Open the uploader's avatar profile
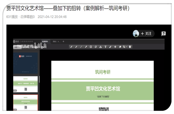The image size is (174, 114). coord(136,34)
